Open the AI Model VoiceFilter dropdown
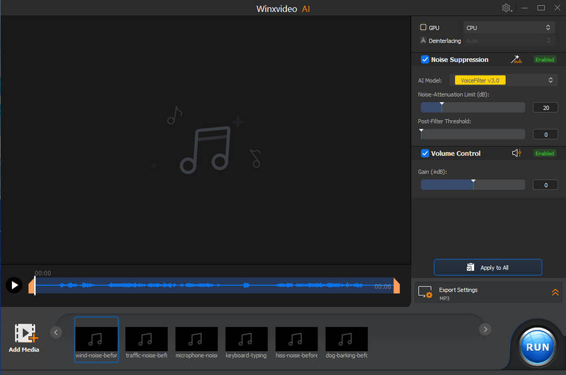The width and height of the screenshot is (566, 375). tap(503, 80)
